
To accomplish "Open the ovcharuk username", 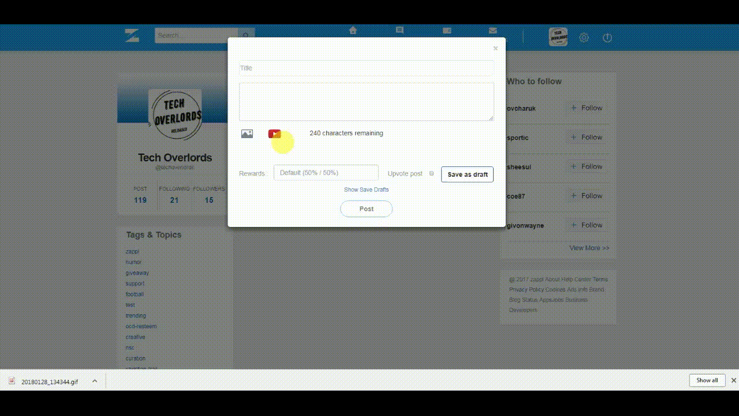I will point(521,109).
